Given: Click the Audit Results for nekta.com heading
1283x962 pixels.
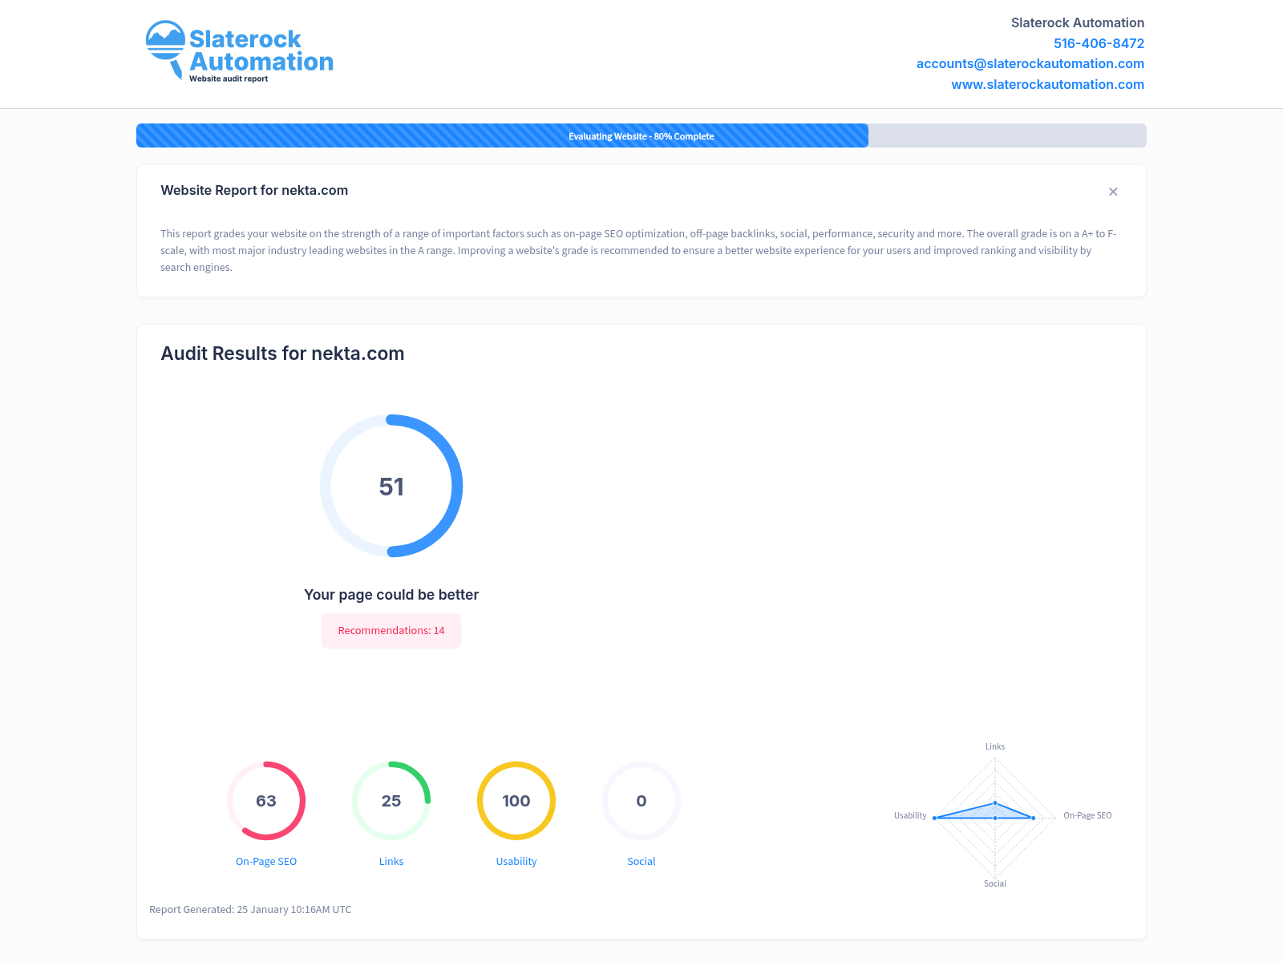Looking at the screenshot, I should (282, 354).
